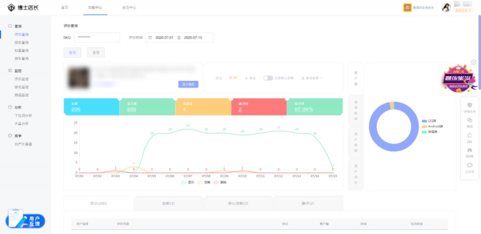Toggle QQ端 in the donut legend
Screen dimensions: 481x234
coord(429,121)
